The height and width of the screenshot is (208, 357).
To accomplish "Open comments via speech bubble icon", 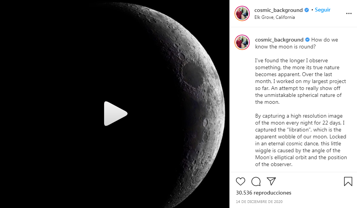I will [256, 181].
